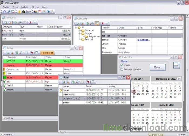Click the refresh icon in Tasks toolbar
The image size is (189, 136).
tap(16, 53)
